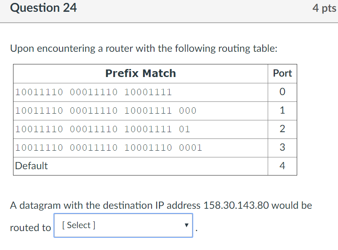Click port value 1 cell

(282, 111)
